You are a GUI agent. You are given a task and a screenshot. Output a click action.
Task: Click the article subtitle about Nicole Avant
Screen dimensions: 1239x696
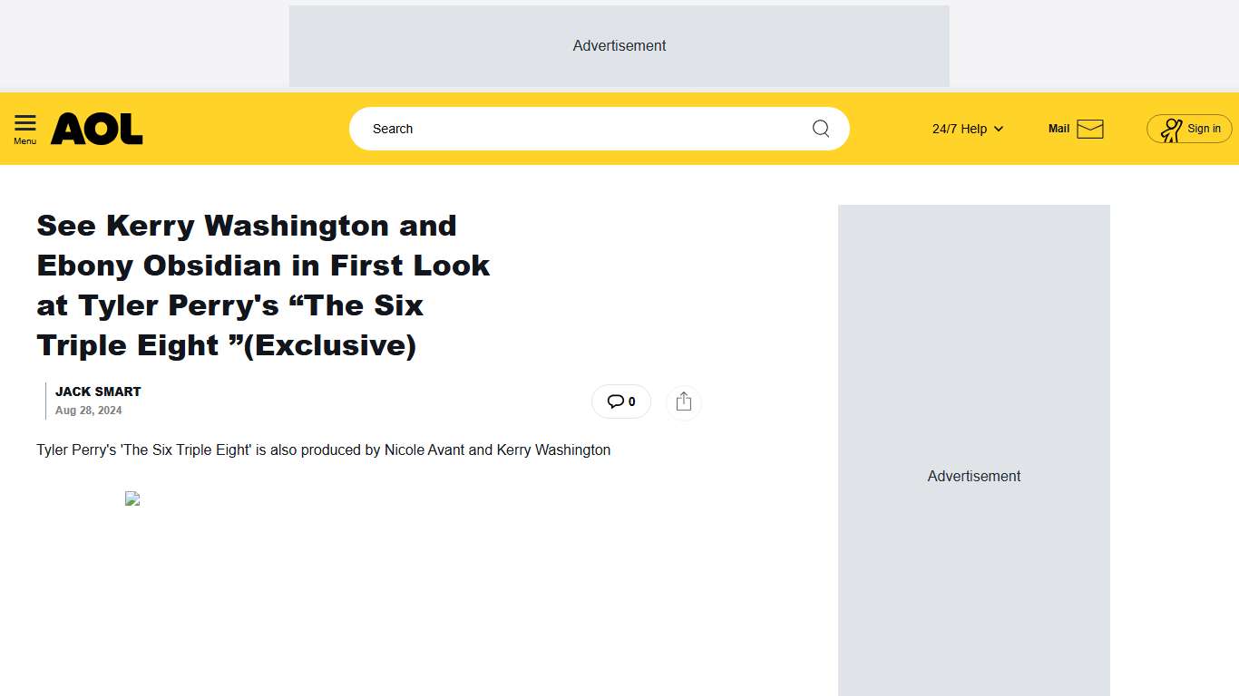323,449
